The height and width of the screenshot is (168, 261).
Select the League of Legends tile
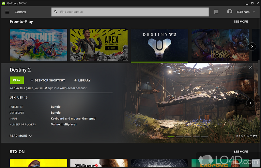click(220, 45)
